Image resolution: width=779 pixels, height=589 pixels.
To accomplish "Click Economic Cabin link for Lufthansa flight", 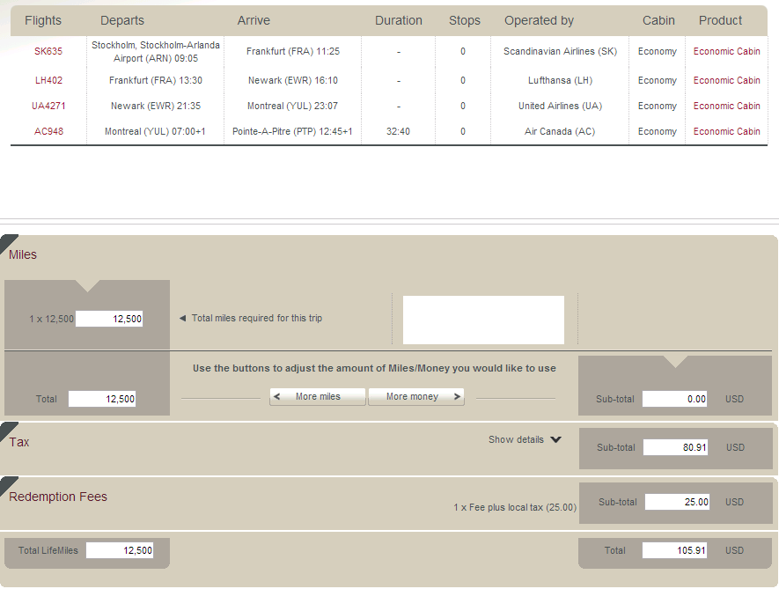I will click(726, 80).
